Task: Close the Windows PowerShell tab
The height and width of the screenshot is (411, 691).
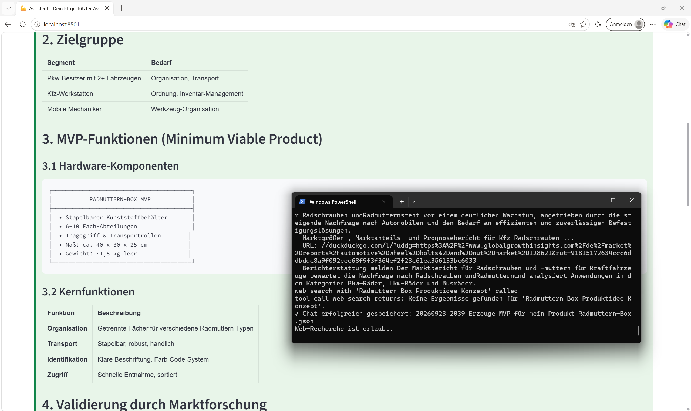Action: [384, 202]
